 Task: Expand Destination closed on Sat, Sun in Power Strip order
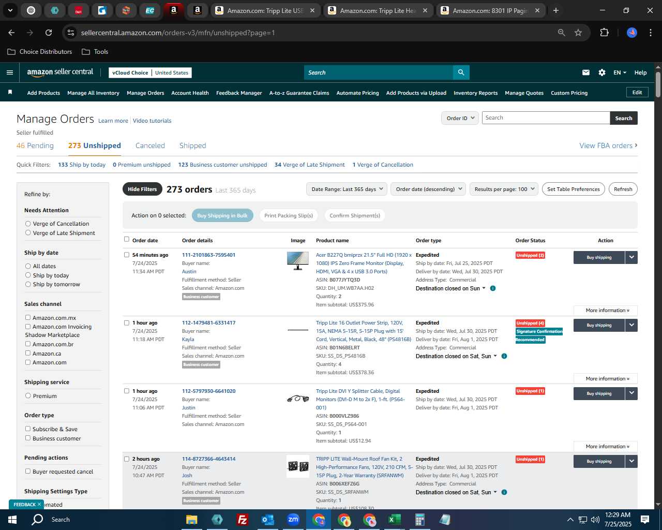click(x=456, y=356)
